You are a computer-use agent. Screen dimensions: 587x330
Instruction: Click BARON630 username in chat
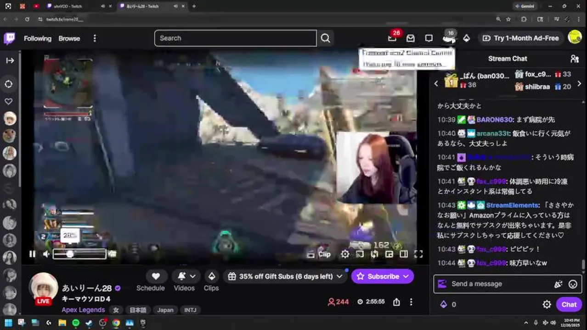coord(494,120)
